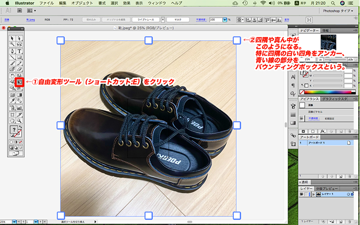
Task: Switch to the グラフィックスタイル panel tab
Action: (332, 98)
